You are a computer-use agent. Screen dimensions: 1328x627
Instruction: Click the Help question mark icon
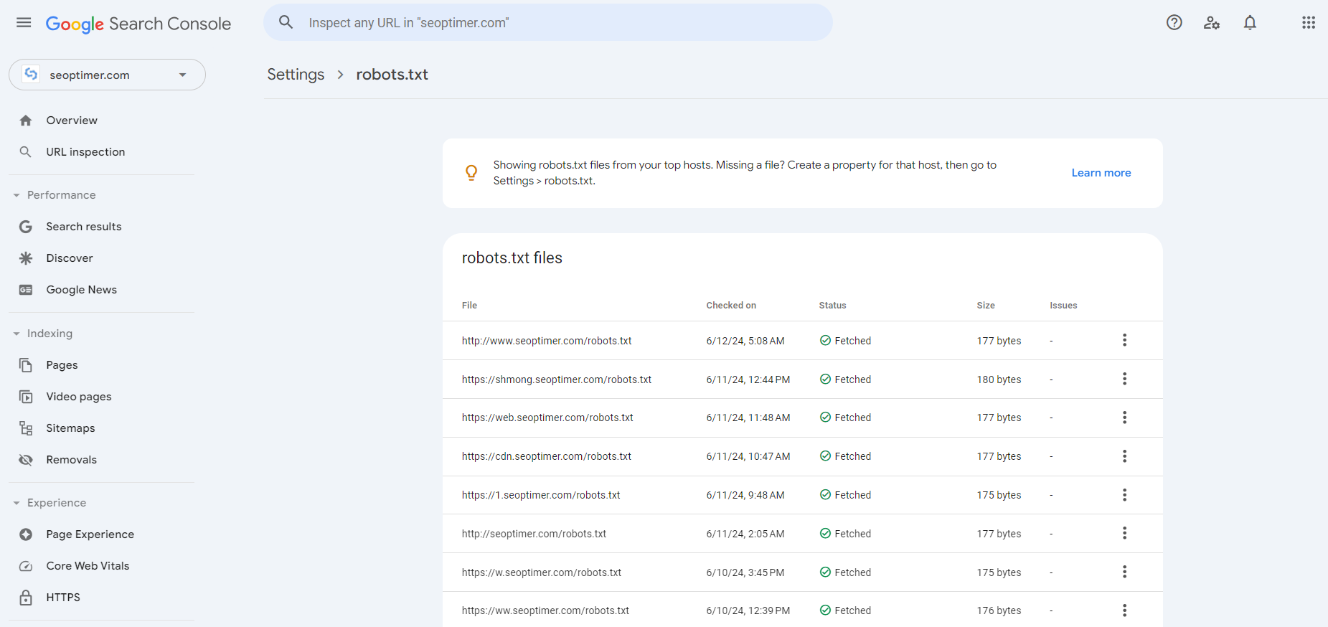(x=1174, y=22)
